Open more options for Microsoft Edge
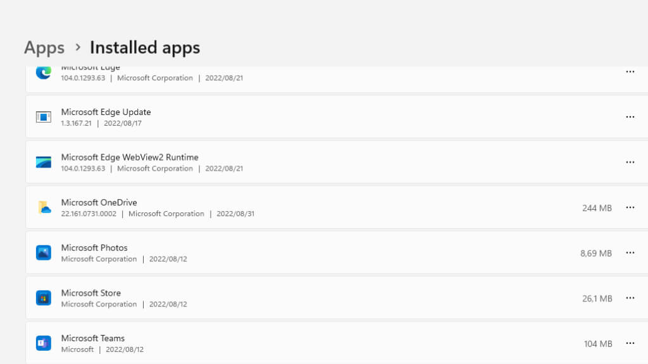The image size is (648, 364). click(630, 72)
